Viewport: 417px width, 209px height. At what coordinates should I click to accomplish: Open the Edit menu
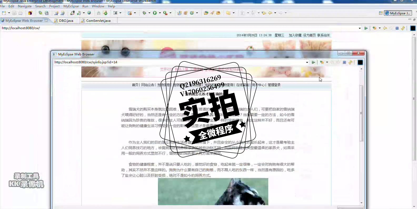11,6
